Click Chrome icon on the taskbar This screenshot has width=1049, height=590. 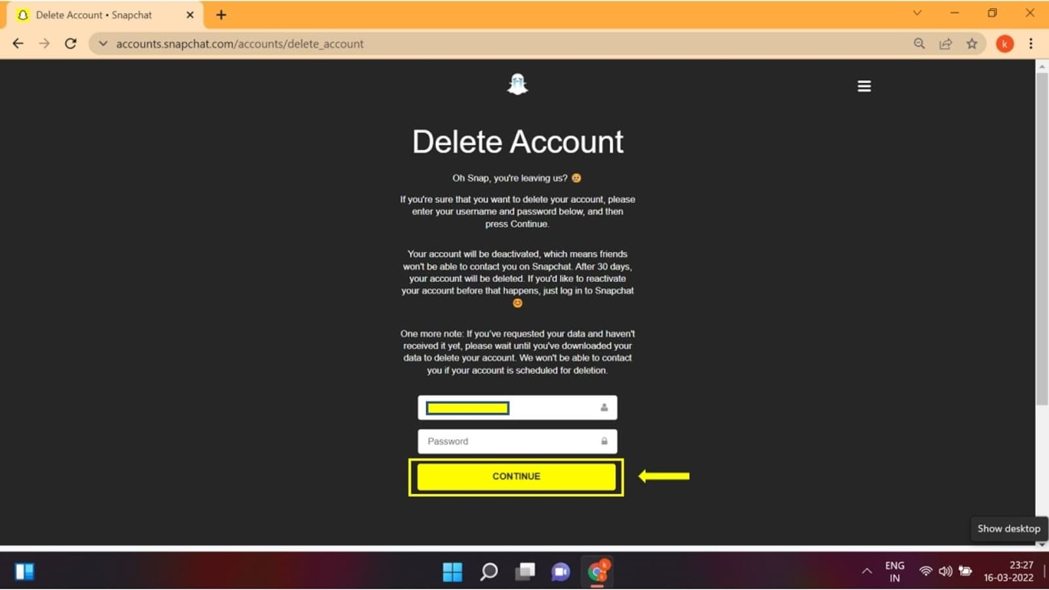(x=597, y=572)
